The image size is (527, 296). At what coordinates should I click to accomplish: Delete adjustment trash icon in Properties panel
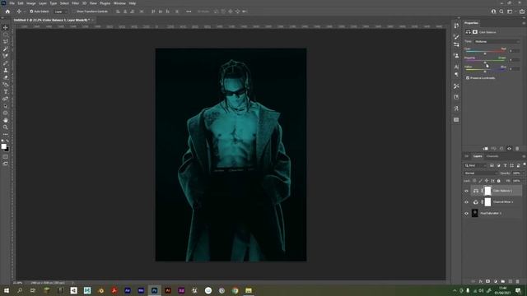point(517,148)
